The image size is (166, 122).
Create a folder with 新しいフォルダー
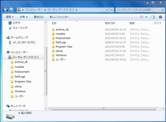click(59, 17)
